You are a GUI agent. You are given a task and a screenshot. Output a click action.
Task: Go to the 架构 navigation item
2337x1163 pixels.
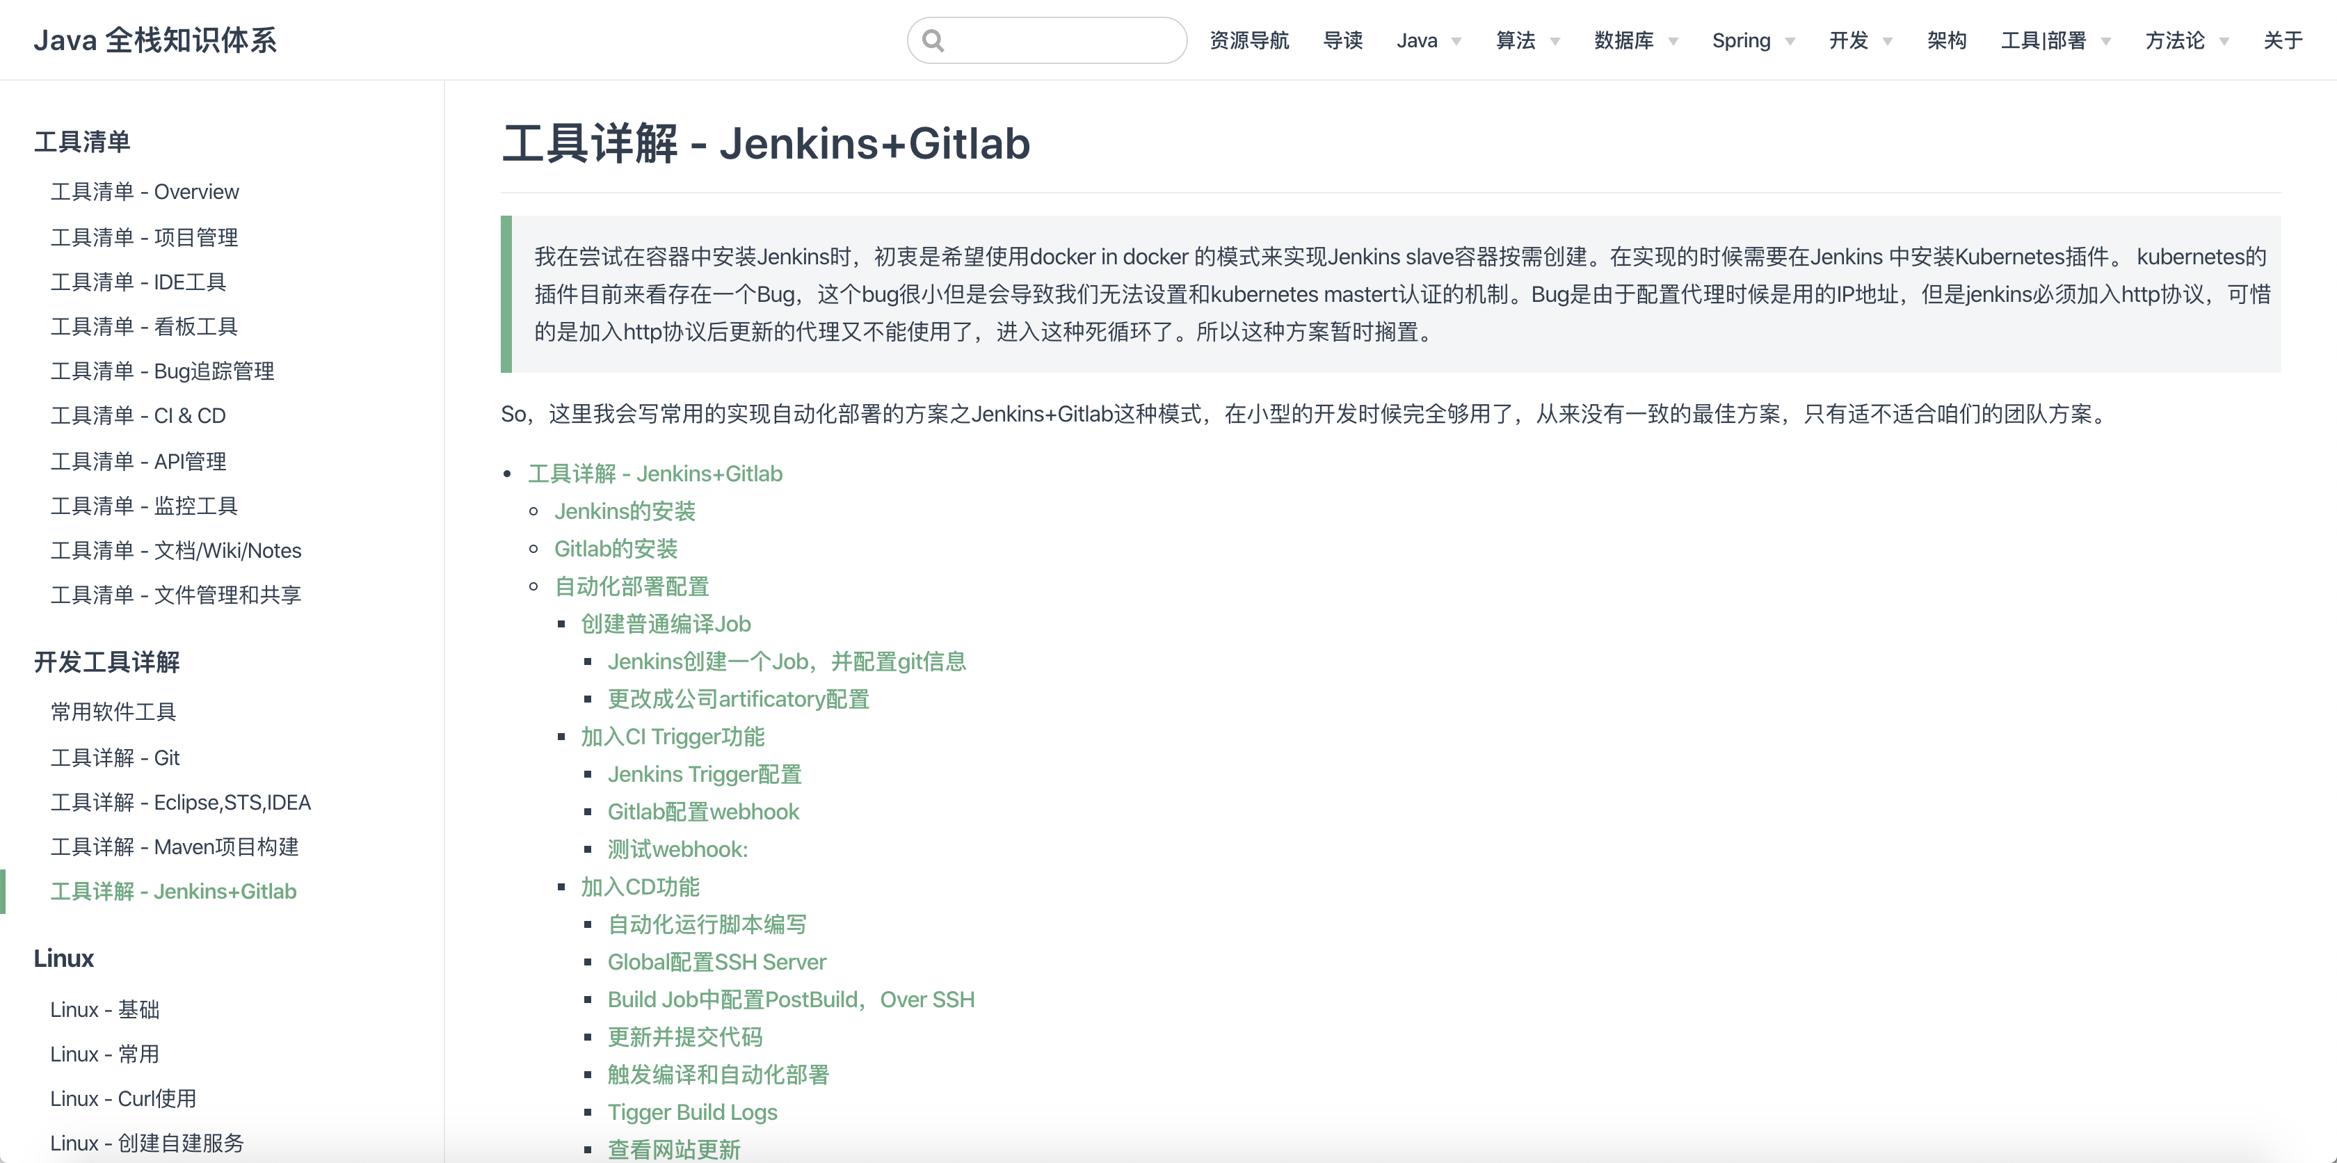[1946, 40]
